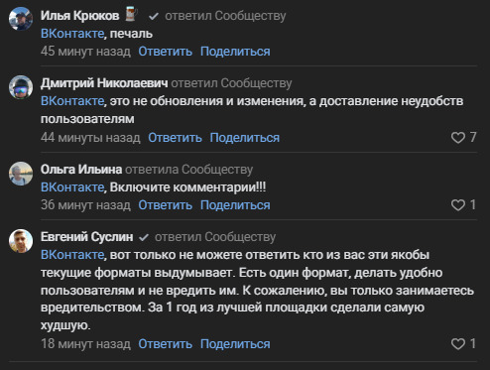The width and height of the screenshot is (490, 370).
Task: Click Ответить under Евгений Суслин's comment
Action: coord(165,344)
